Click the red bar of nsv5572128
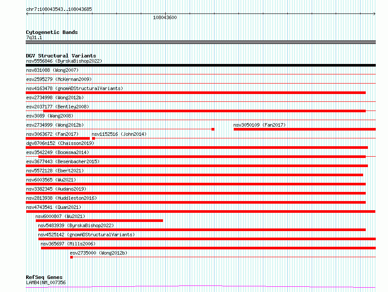 click(194, 175)
